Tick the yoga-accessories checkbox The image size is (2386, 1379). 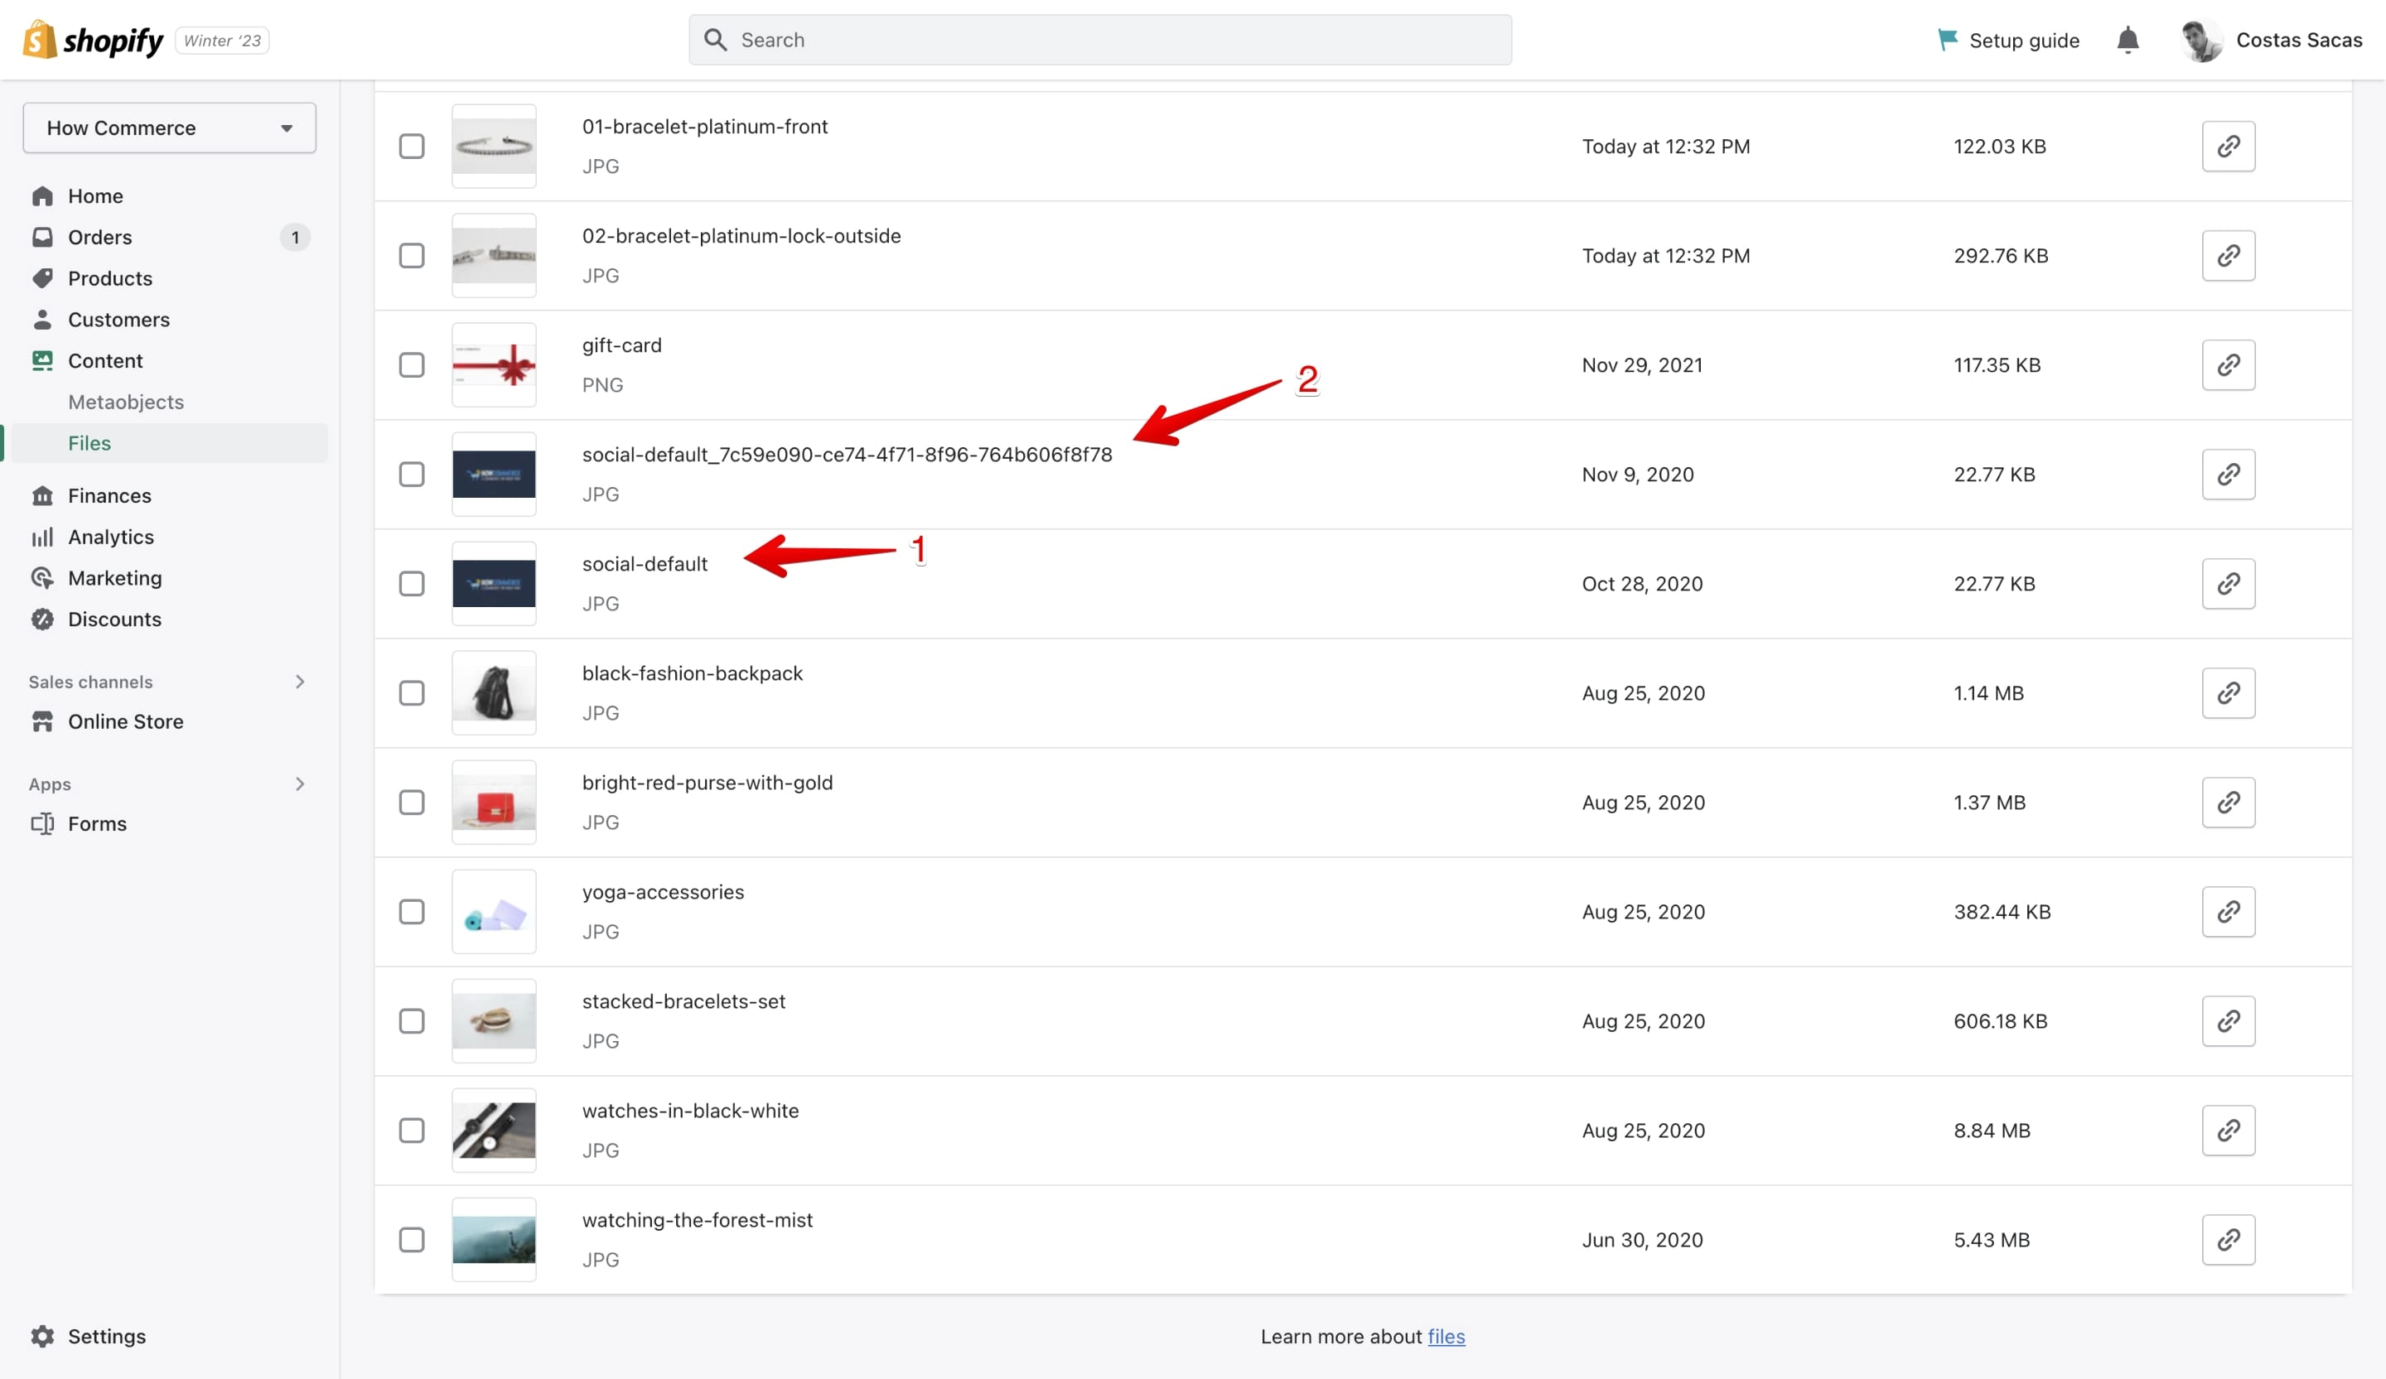411,911
